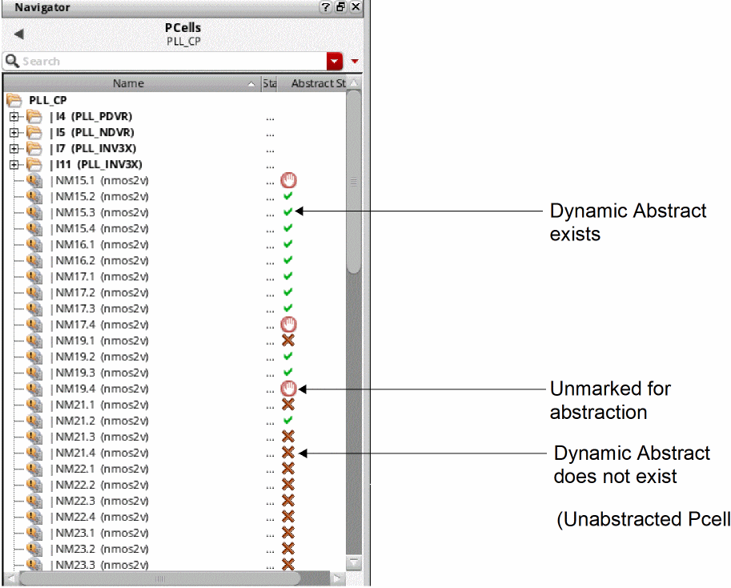Click the vertical scrollbar up arrow

355,83
